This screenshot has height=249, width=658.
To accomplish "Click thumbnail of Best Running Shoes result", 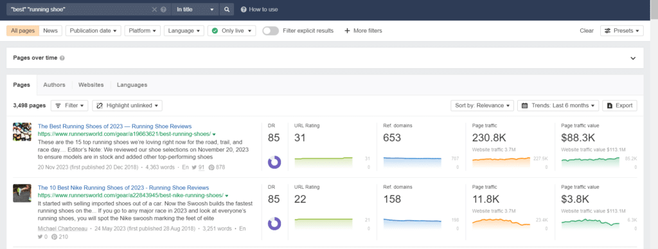I will 22,132.
